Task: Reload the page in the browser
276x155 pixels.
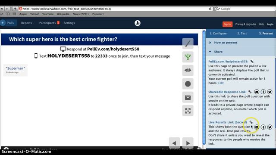Action: [x=210, y=9]
